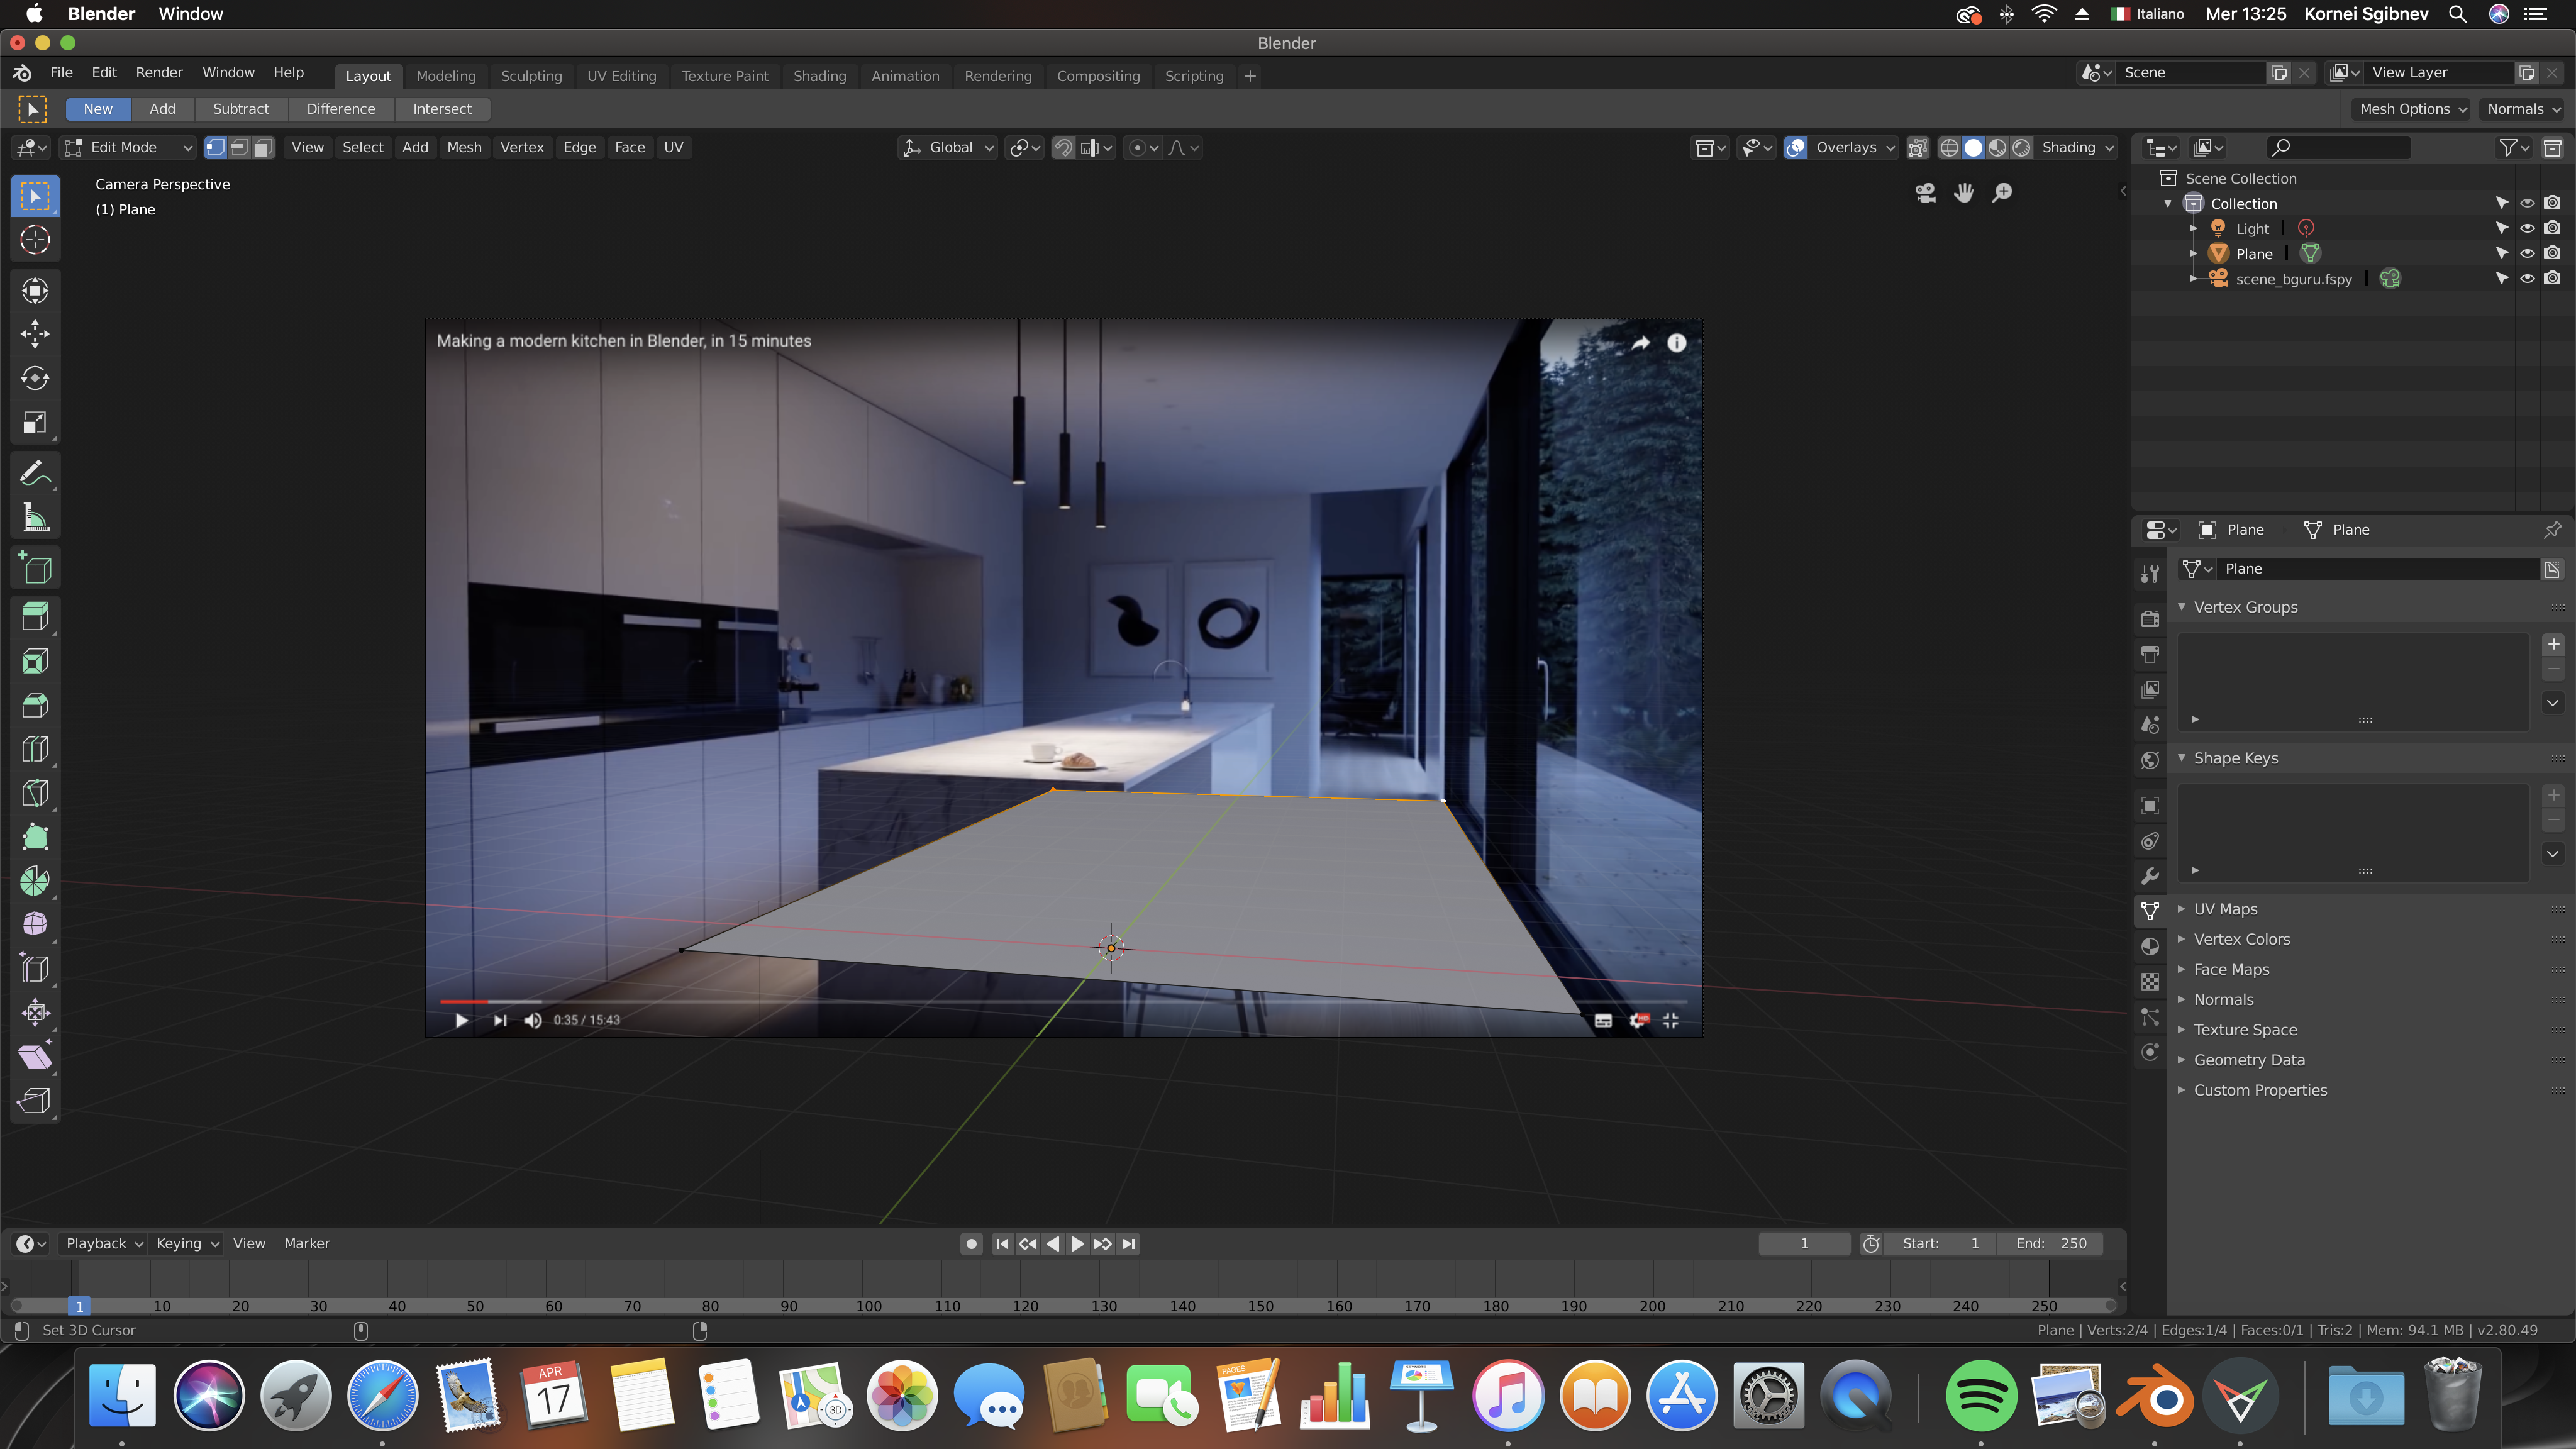Viewport: 2576px width, 1449px height.
Task: Toggle the Overlays display button
Action: [x=1796, y=148]
